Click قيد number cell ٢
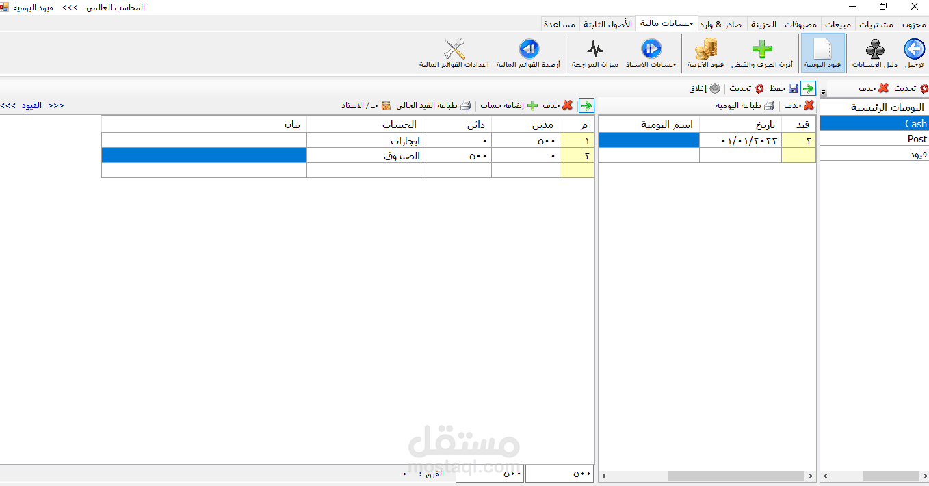This screenshot has width=929, height=486. [799, 140]
